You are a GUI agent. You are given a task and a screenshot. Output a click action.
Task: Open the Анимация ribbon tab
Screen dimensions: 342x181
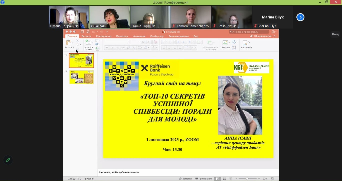click(x=139, y=36)
